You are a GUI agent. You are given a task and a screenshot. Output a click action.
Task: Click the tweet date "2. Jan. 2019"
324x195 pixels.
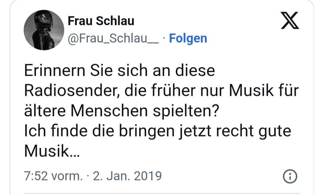pyautogui.click(x=127, y=176)
